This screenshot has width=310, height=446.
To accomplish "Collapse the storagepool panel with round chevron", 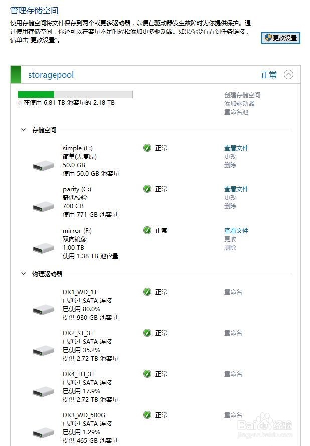I will point(288,75).
